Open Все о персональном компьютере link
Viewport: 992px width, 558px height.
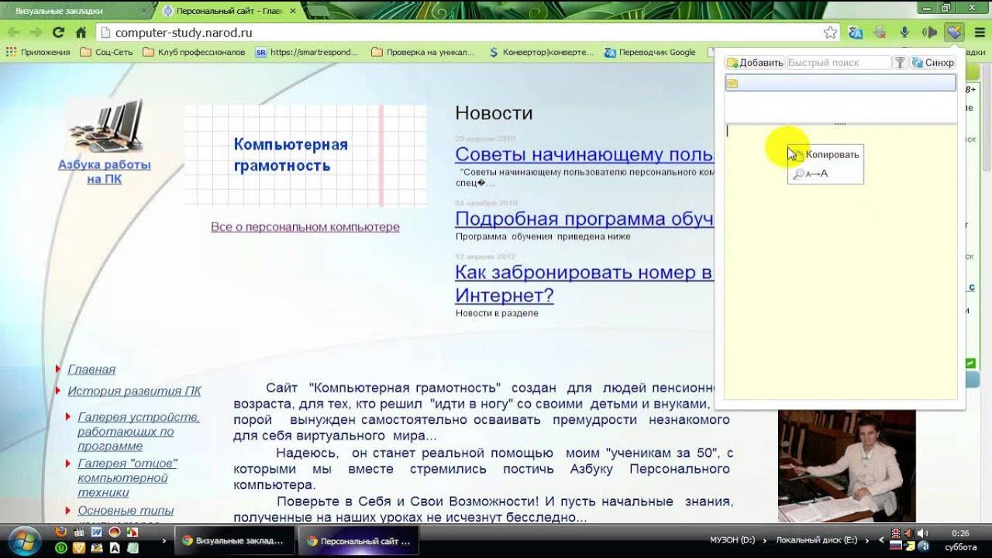(305, 227)
